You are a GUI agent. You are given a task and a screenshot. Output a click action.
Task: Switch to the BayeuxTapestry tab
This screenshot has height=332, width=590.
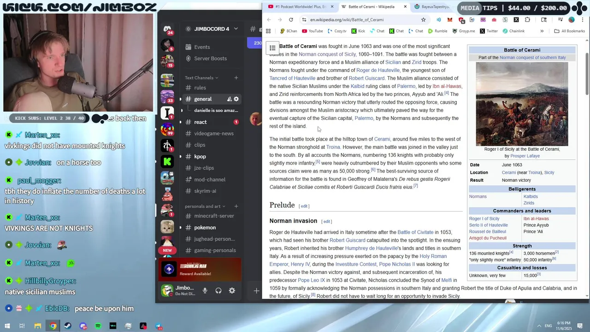coord(431,6)
